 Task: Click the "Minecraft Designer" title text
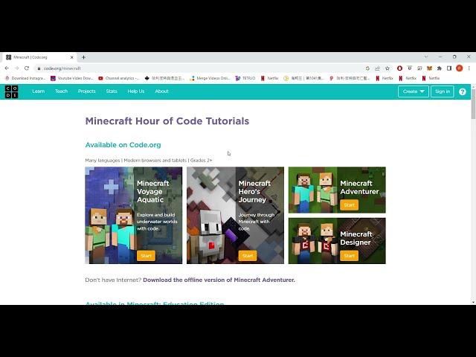tap(356, 238)
